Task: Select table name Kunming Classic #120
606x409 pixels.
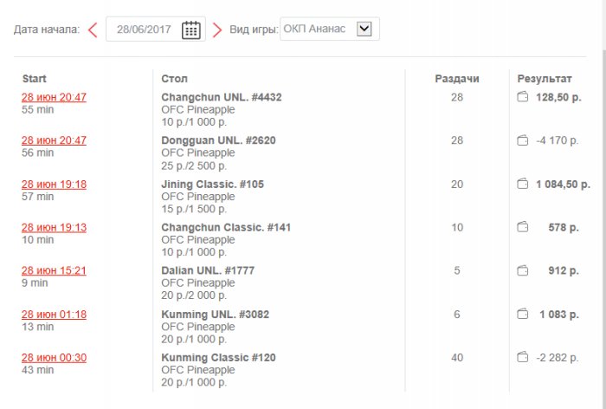Action: (x=218, y=358)
